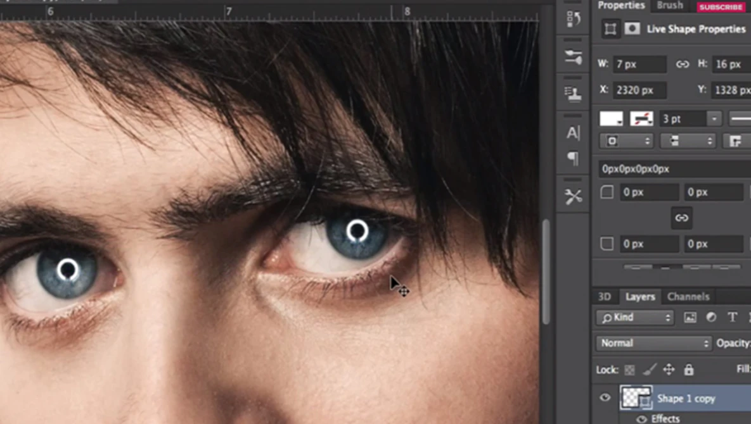Hide the Effects of Shape 1 copy
The height and width of the screenshot is (424, 751).
[641, 419]
